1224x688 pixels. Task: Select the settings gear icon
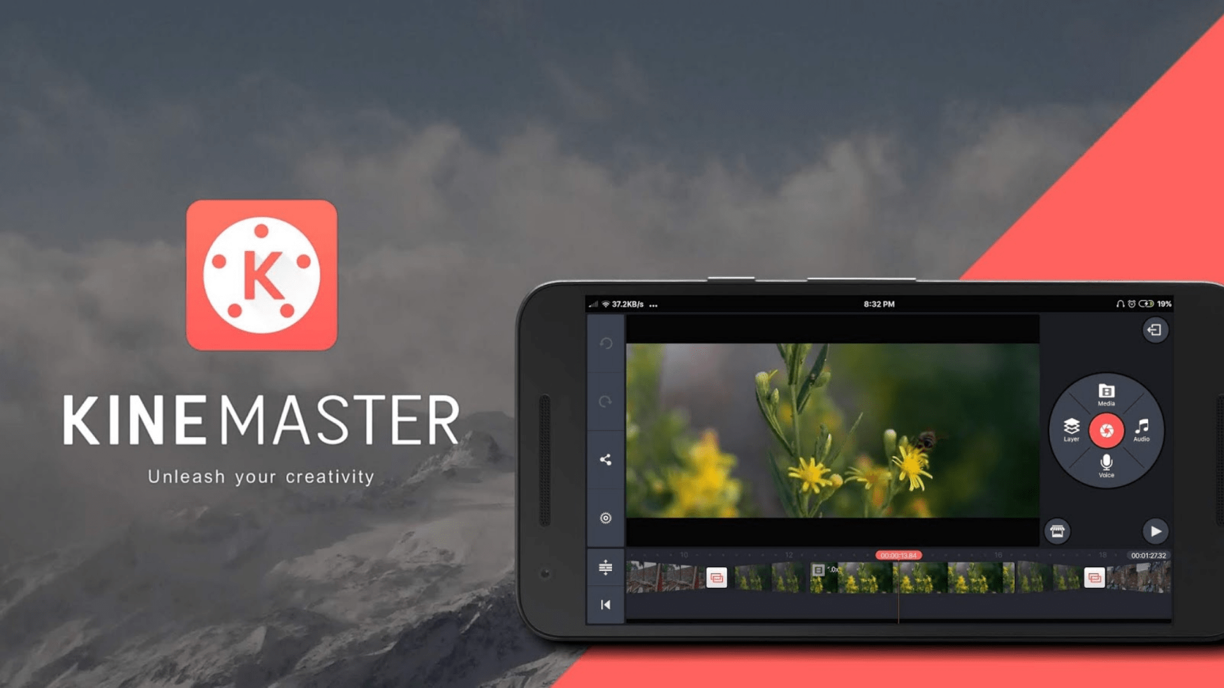coord(604,519)
